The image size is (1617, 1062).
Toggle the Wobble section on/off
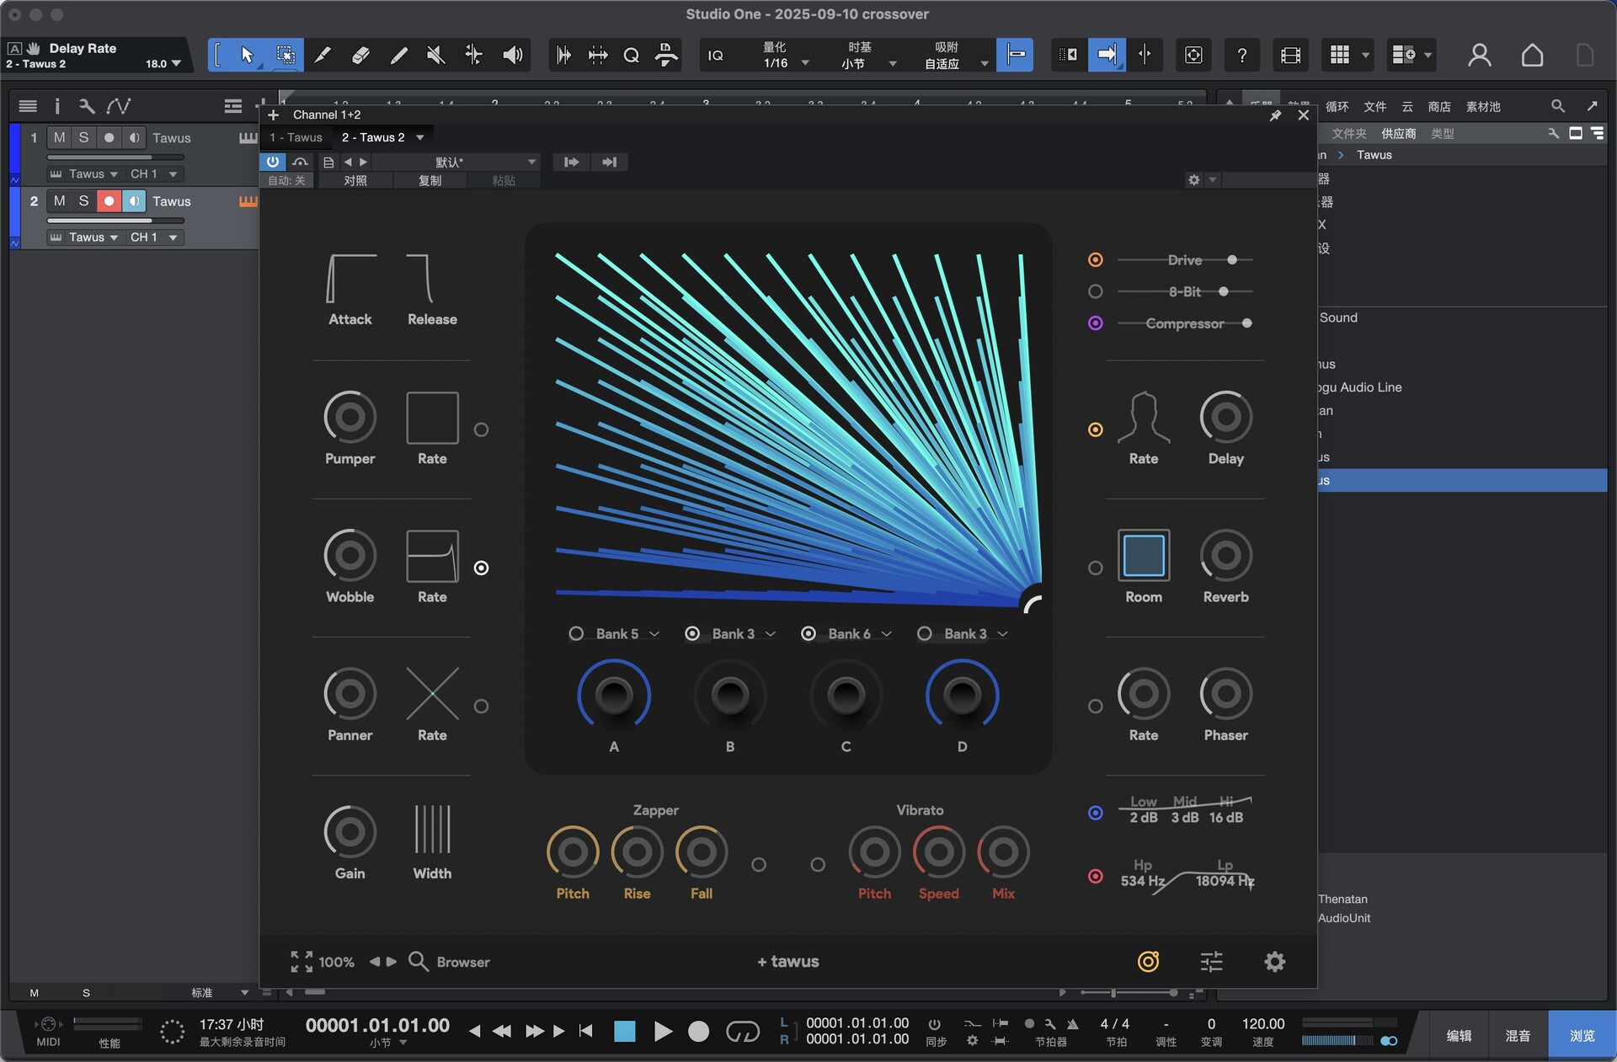click(x=481, y=568)
